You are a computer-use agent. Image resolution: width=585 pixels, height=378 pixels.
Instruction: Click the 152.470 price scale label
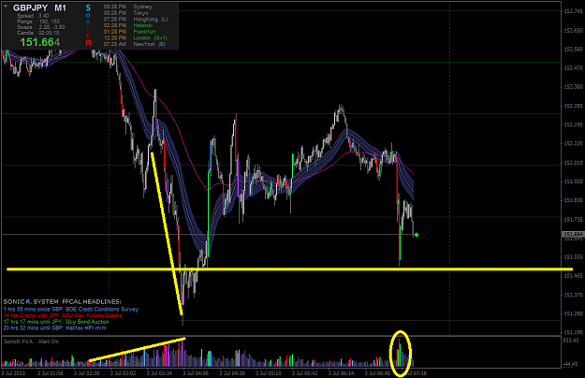pos(573,68)
